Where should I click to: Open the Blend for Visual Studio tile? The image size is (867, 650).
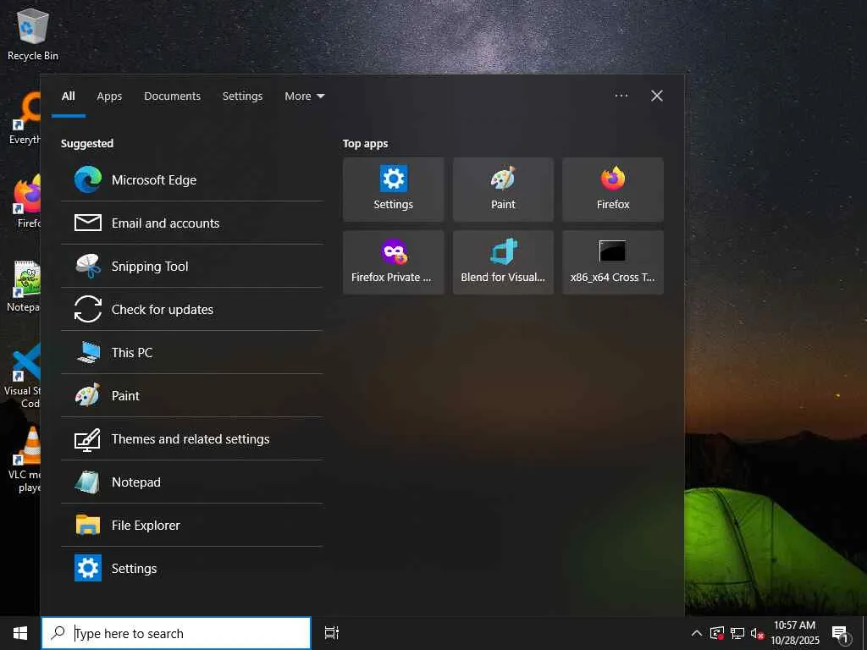coord(503,262)
